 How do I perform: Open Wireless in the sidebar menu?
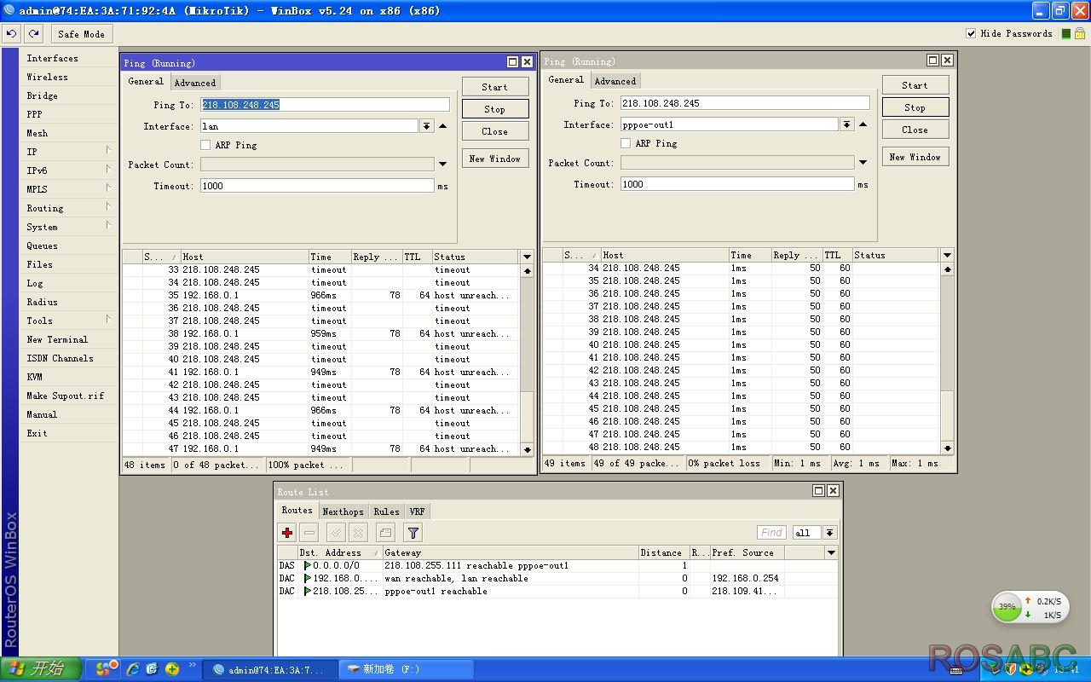pos(70,77)
